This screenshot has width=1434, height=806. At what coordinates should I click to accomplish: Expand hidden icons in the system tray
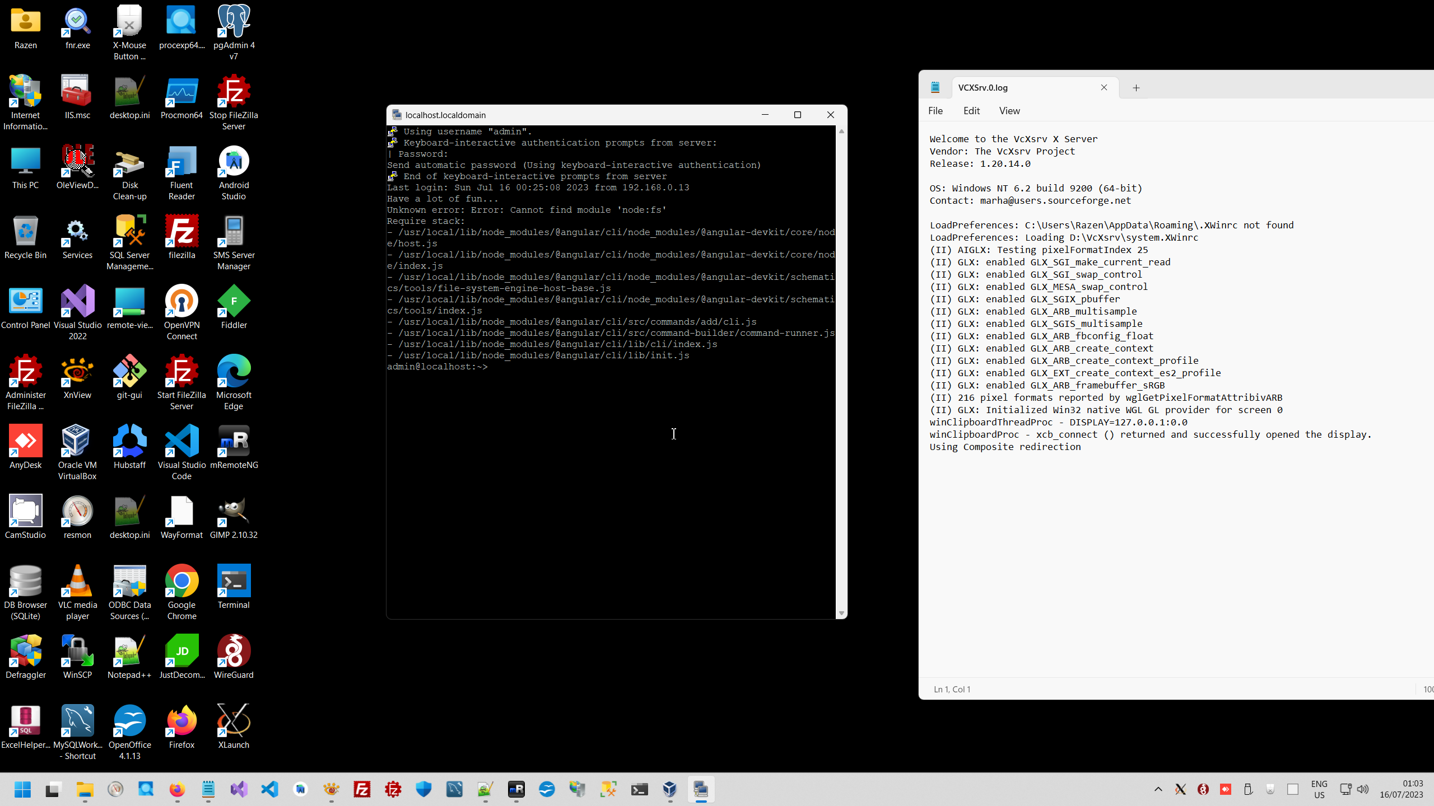point(1158,790)
